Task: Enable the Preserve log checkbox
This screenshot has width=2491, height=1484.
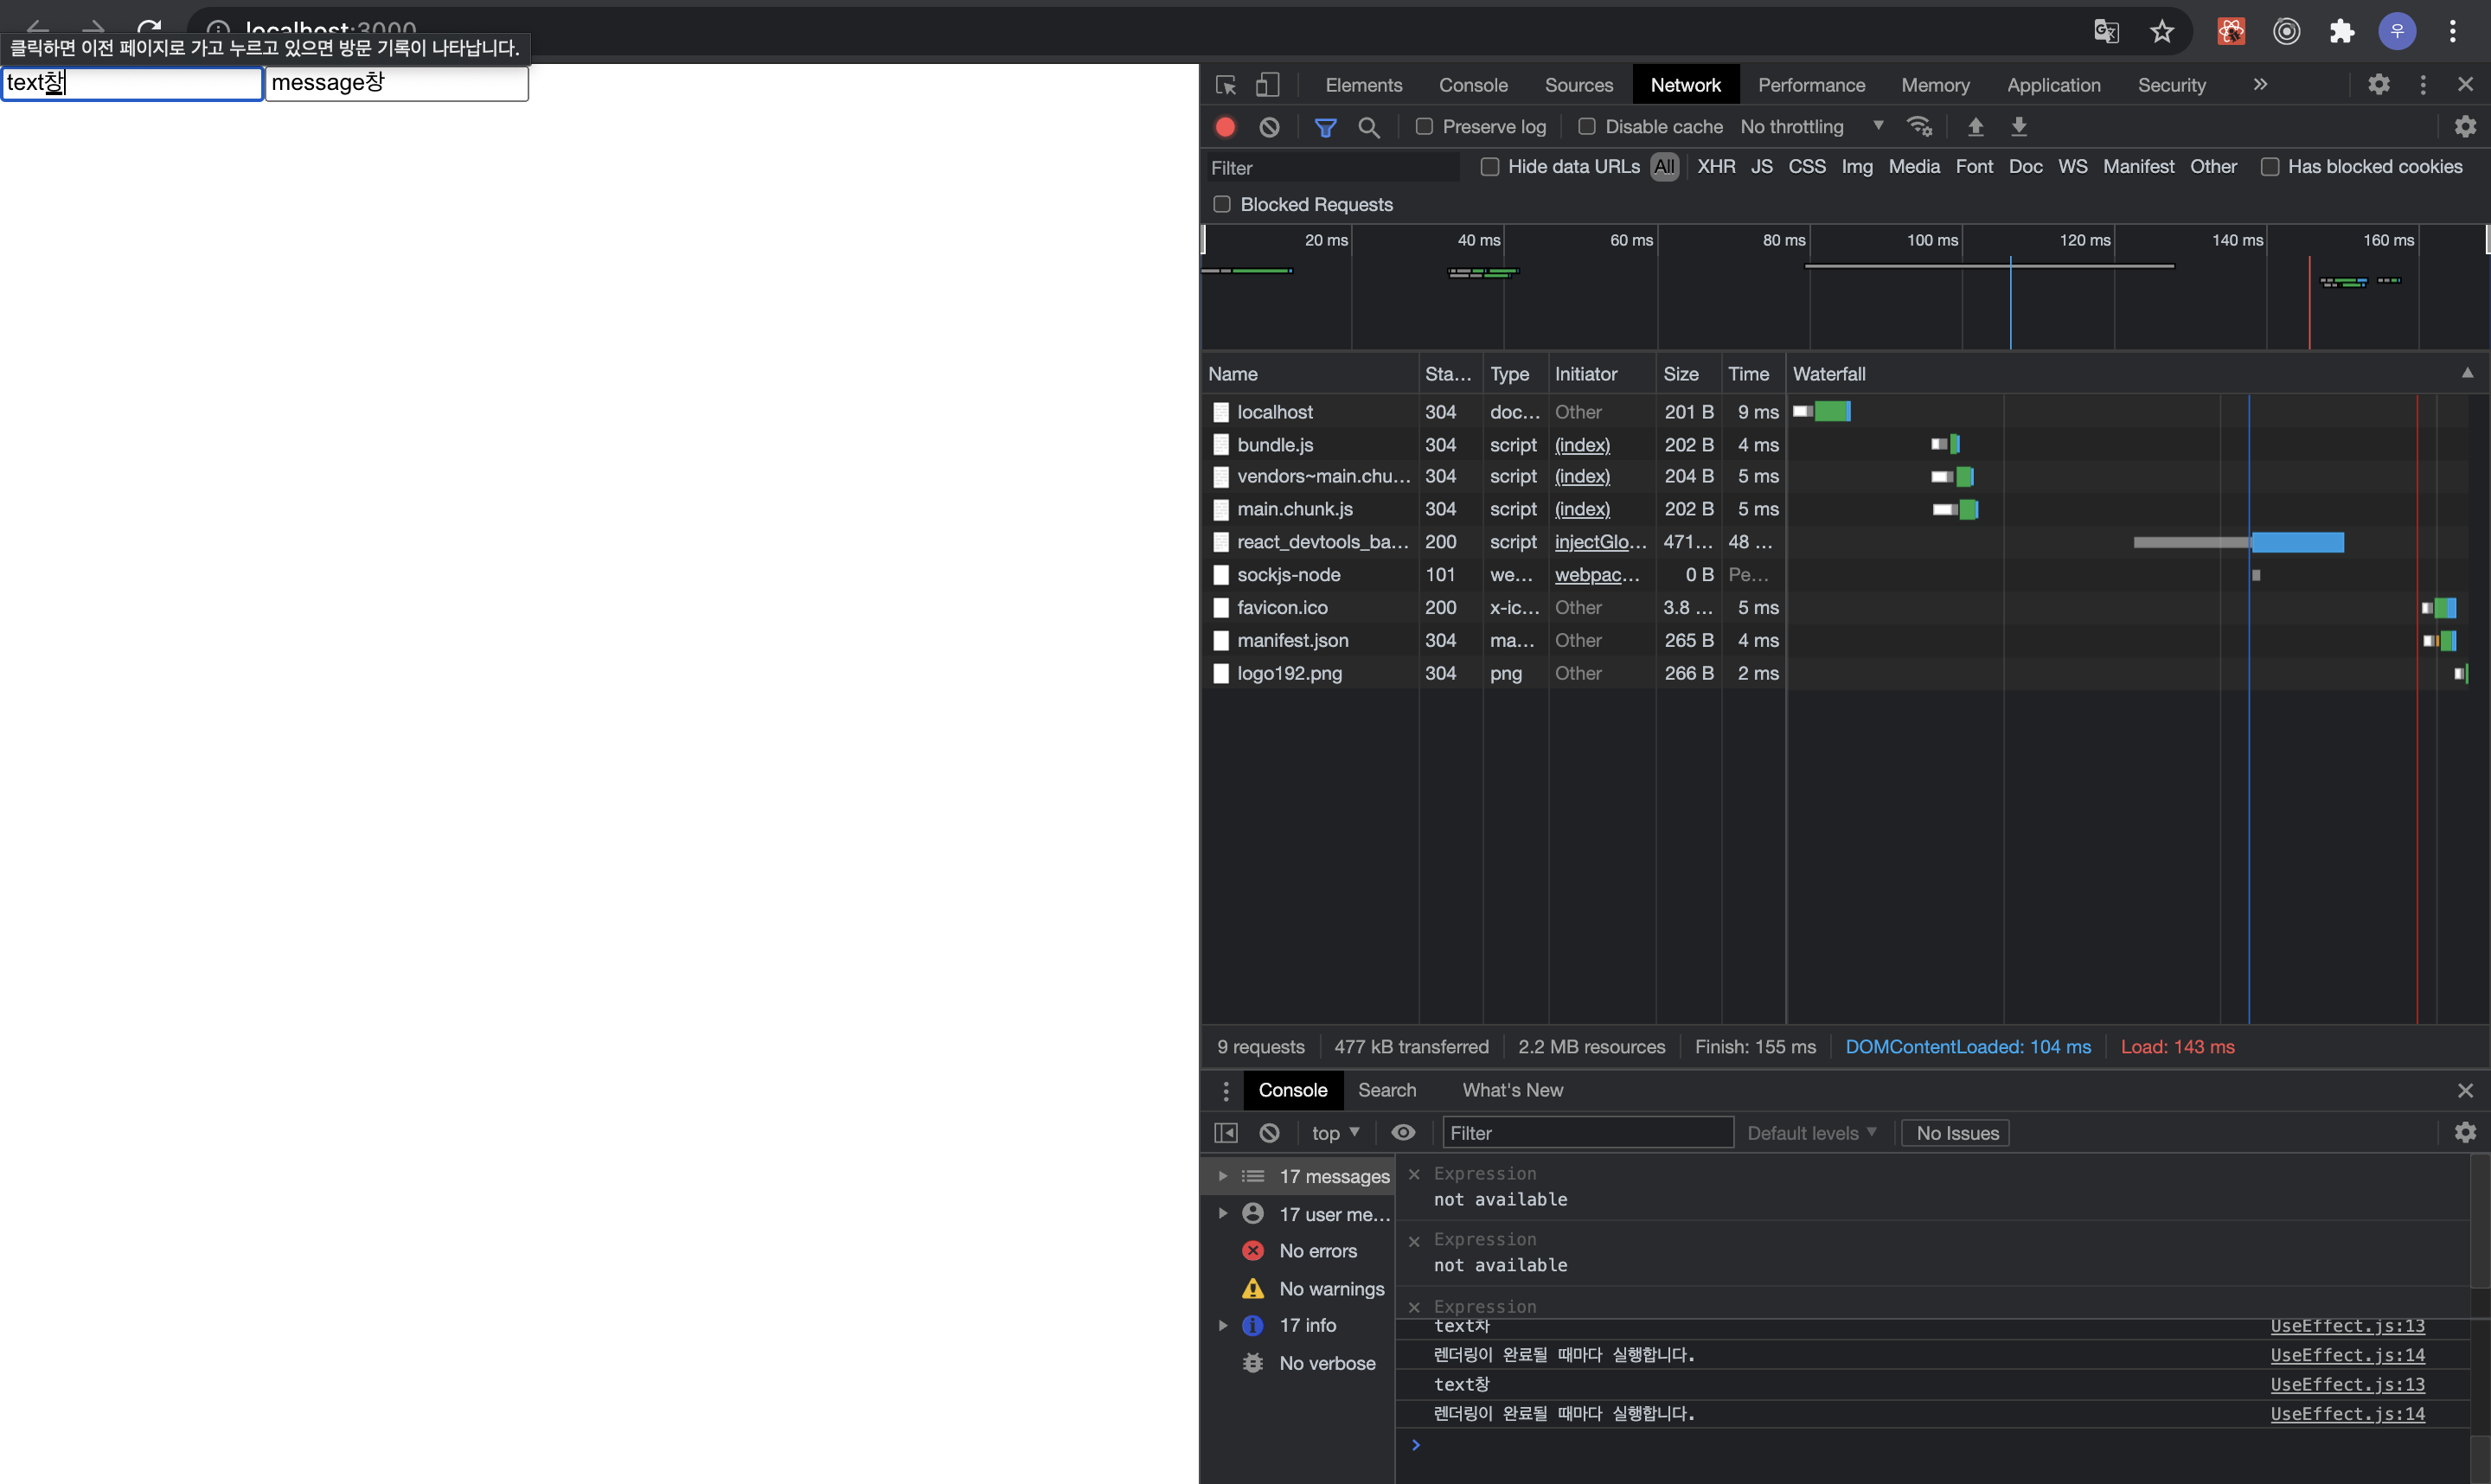Action: (1424, 127)
